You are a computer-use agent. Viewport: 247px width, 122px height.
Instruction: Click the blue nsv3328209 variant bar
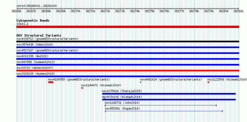[128, 76]
